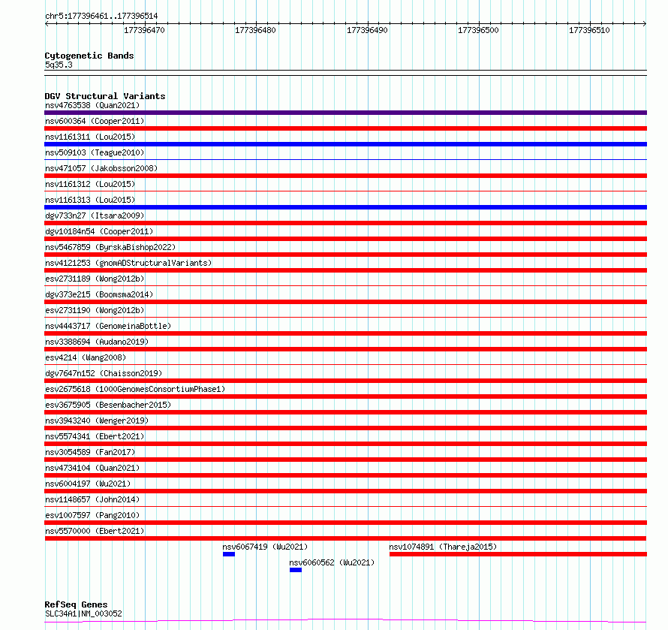Click the small blue bar under nsv6060562
668x630 pixels.
click(296, 570)
